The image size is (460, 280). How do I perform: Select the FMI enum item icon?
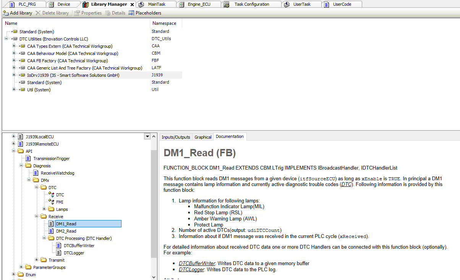(51, 202)
